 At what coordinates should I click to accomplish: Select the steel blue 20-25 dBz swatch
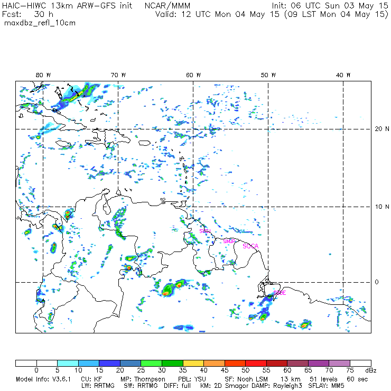tap(131, 363)
